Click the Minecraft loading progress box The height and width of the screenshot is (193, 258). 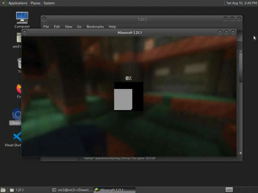point(128,96)
